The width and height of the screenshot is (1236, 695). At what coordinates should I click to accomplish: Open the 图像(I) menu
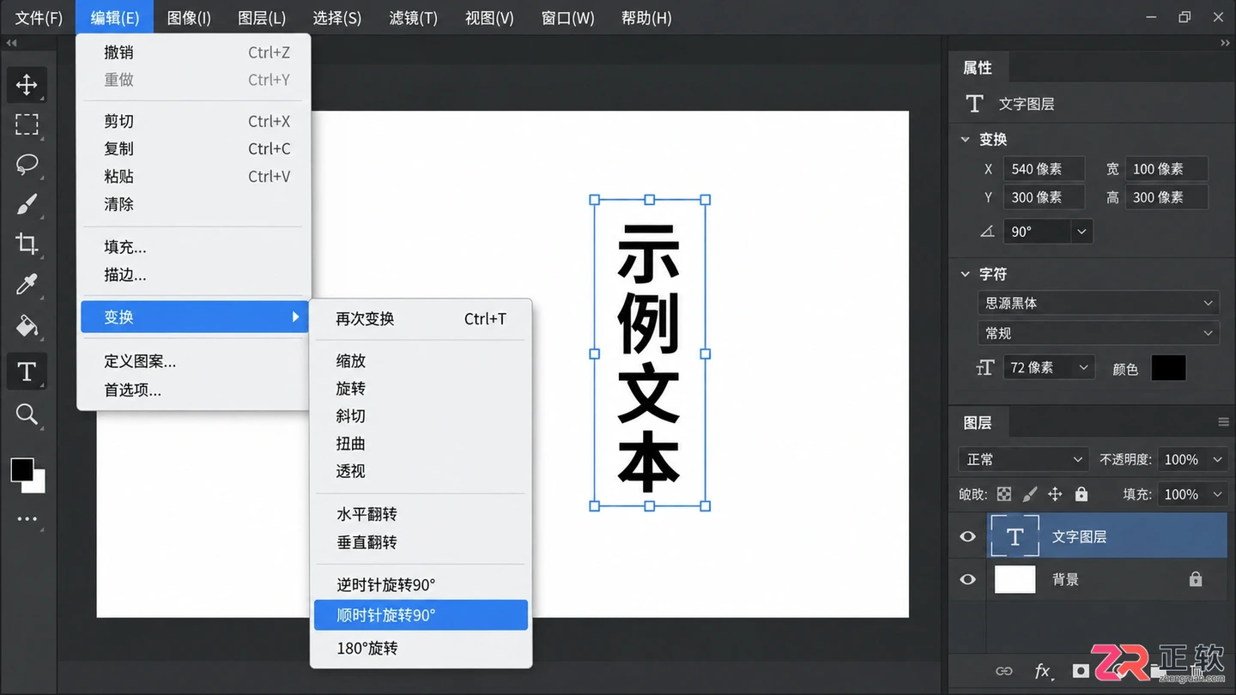189,18
